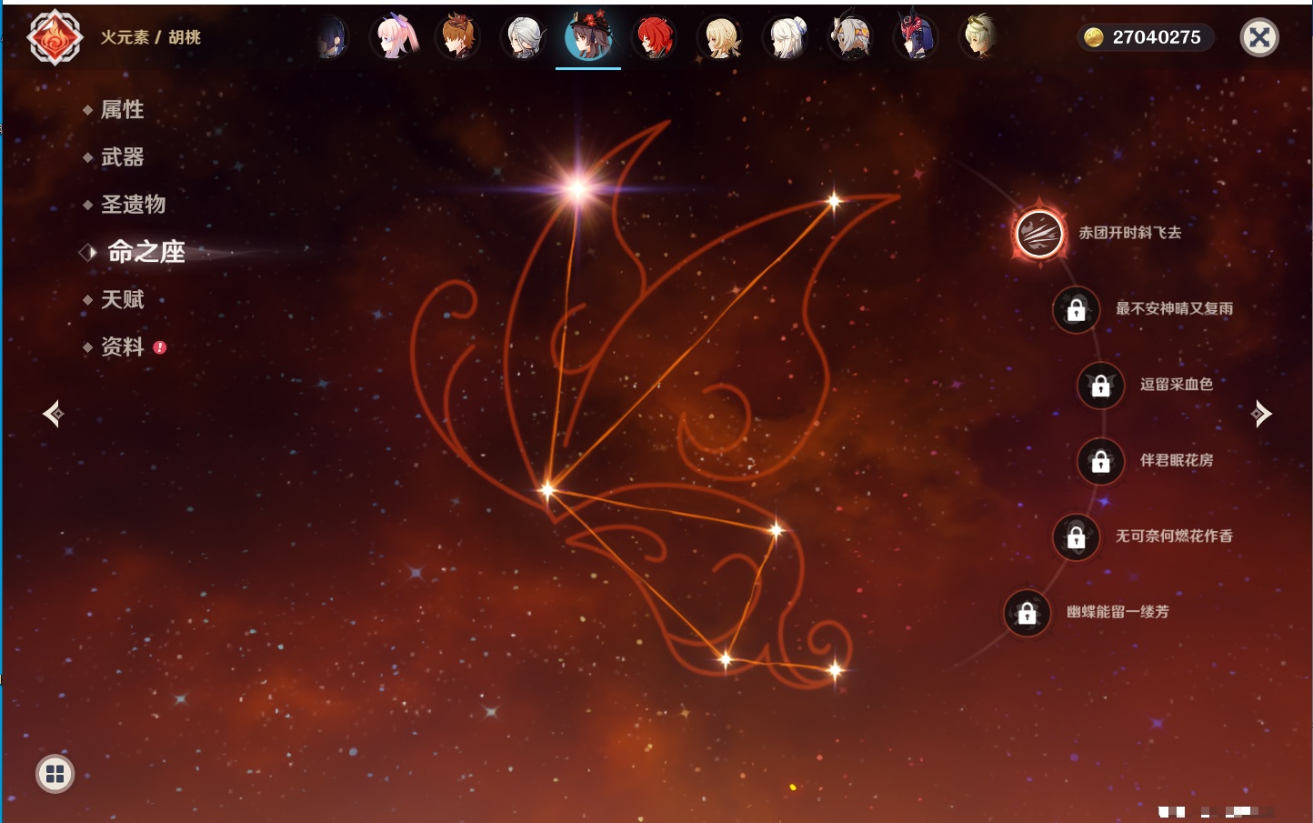Viewport: 1313px width, 823px height.
Task: Select the white-haired avatar with hair bun
Action: pos(787,38)
